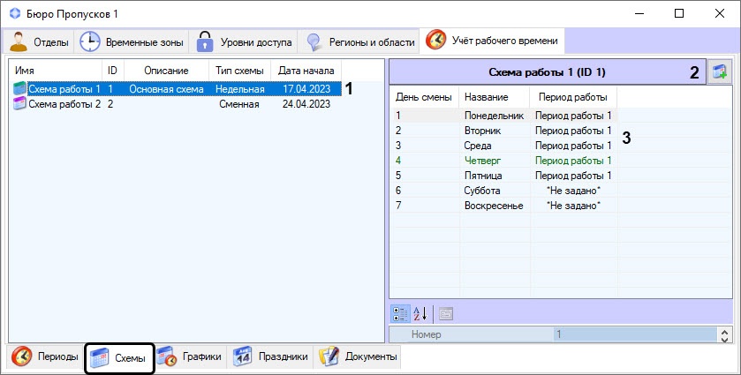Sort list by Дата начала column header
741x375 pixels.
point(306,70)
